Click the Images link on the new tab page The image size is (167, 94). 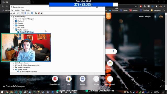(148, 16)
